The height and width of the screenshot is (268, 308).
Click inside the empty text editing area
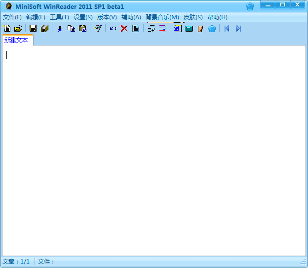[154, 148]
